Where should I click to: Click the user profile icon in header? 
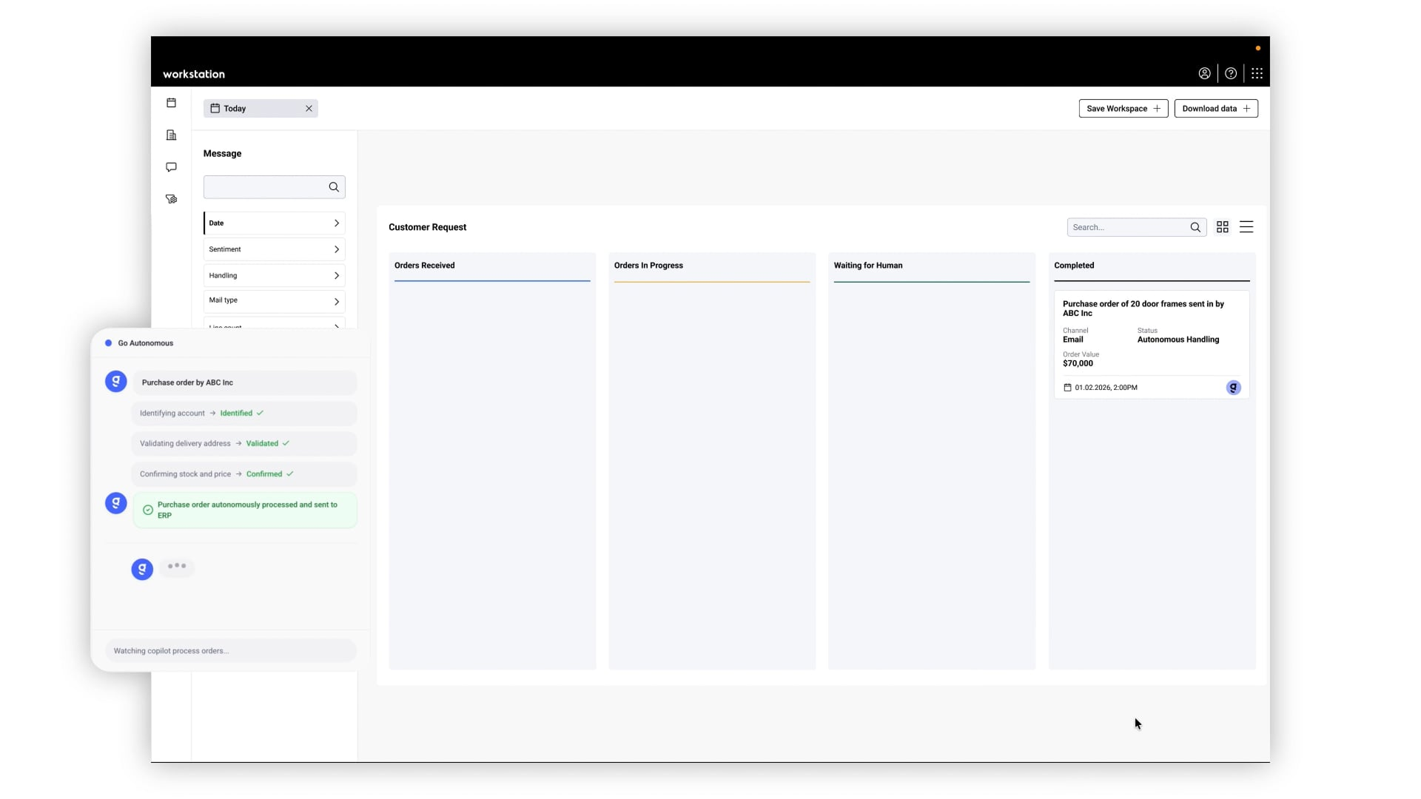click(1204, 73)
